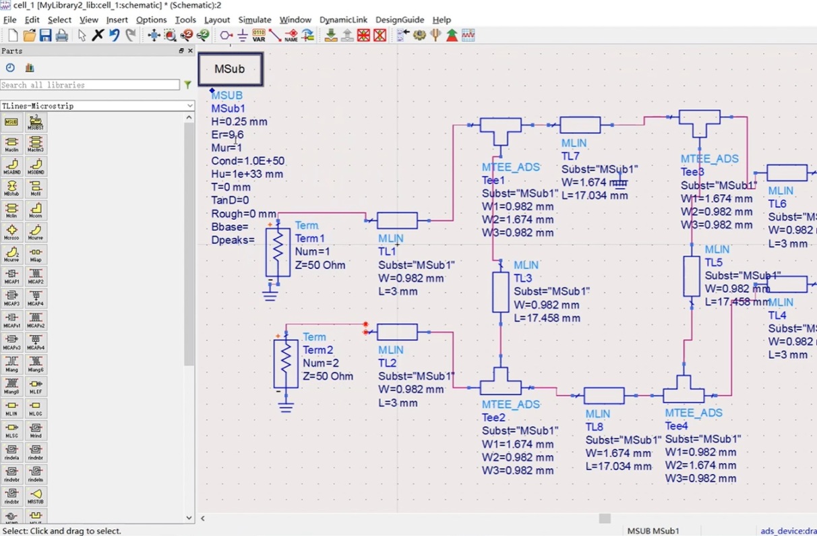Screen dimensions: 817x536
Task: Click the Save design toolbar icon
Action: tap(45, 35)
